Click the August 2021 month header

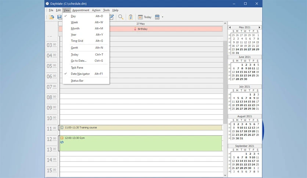[245, 116]
